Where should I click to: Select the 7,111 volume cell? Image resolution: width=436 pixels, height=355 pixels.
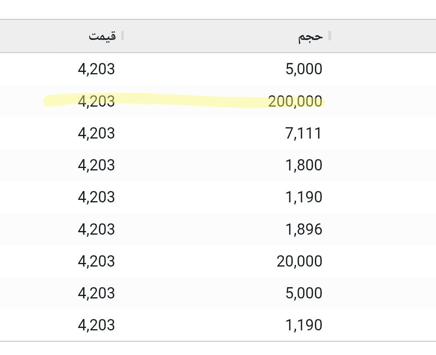304,133
